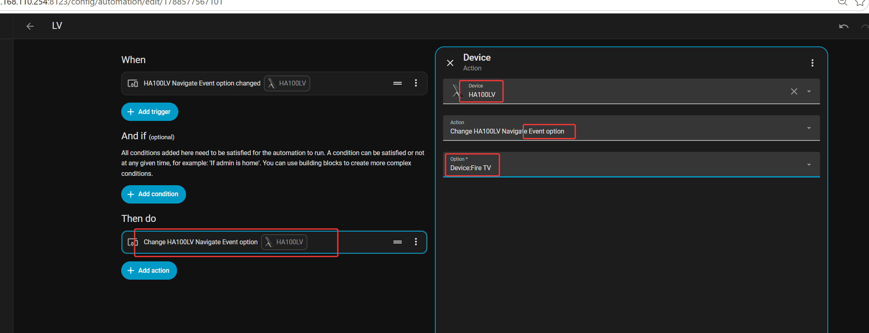Select the HA100LV chip in the trigger row
This screenshot has width=869, height=333.
pos(287,83)
